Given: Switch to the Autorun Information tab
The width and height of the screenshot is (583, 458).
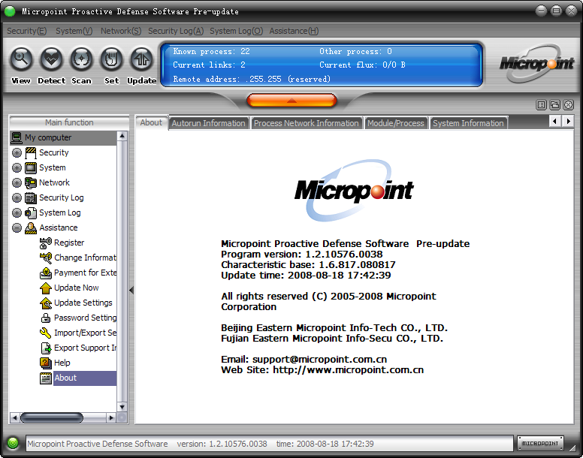Looking at the screenshot, I should click(x=208, y=123).
